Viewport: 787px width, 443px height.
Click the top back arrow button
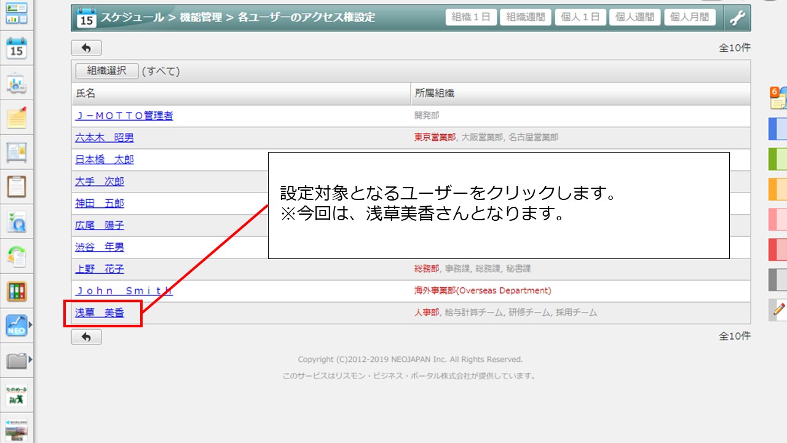tap(86, 48)
